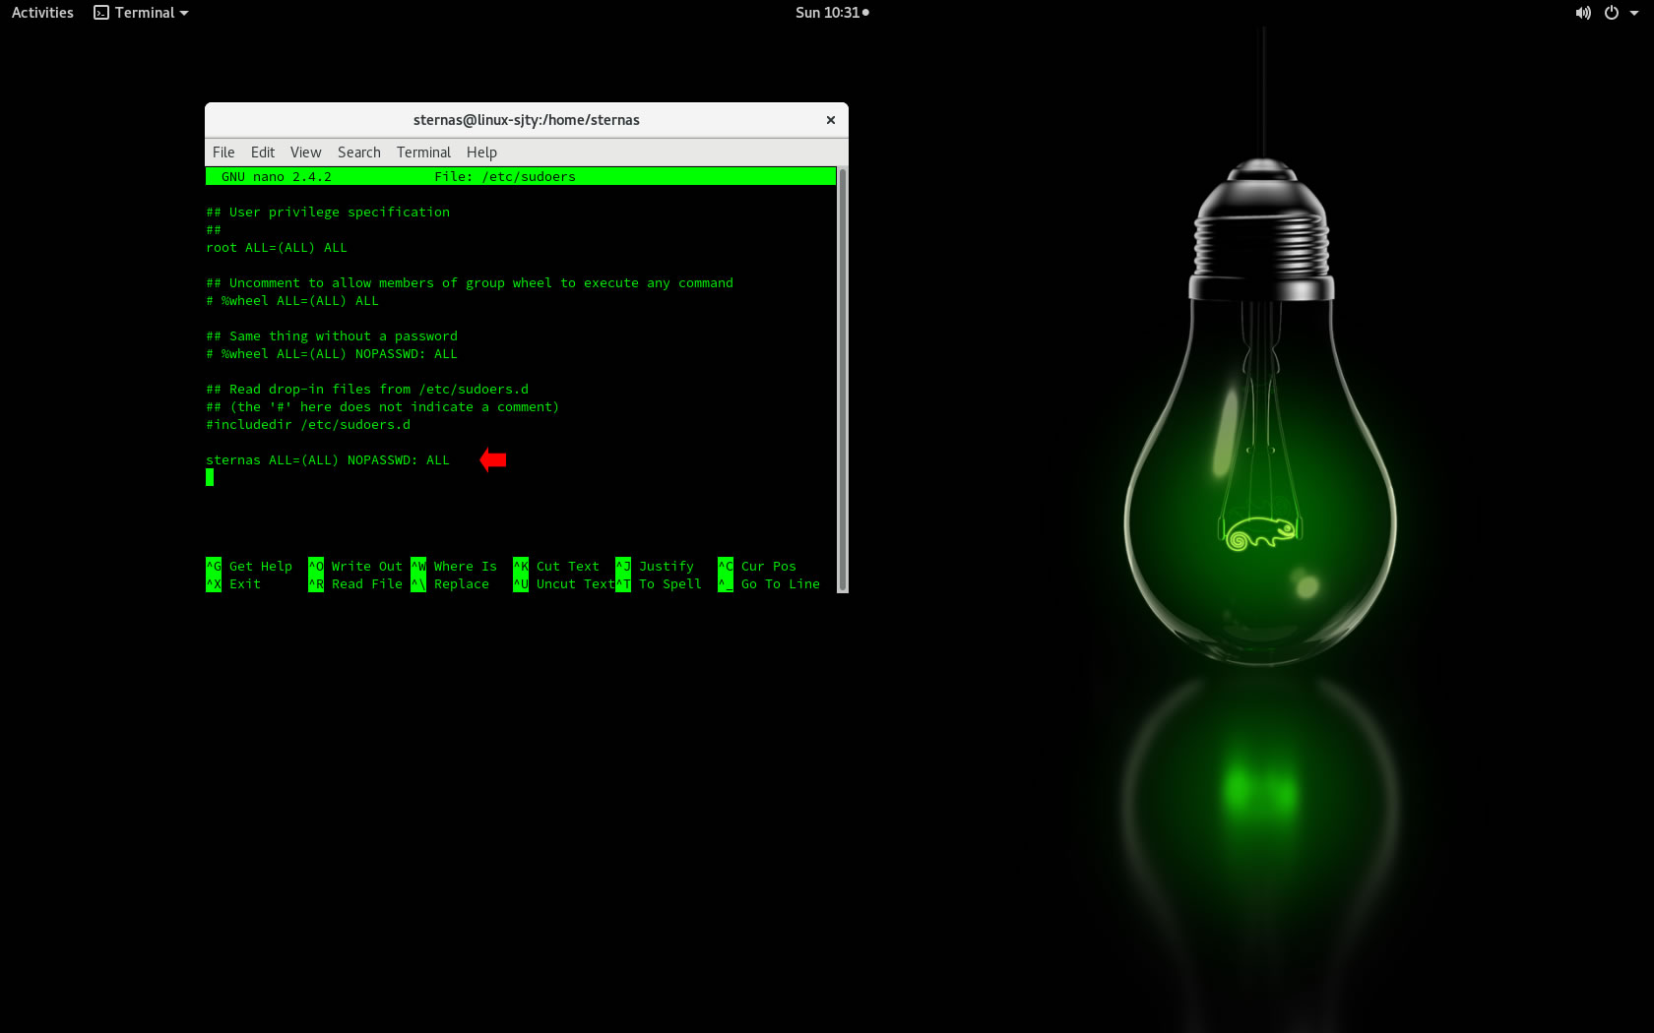Click the '^X Exit' shortcut
Image resolution: width=1654 pixels, height=1033 pixels.
[x=233, y=584]
